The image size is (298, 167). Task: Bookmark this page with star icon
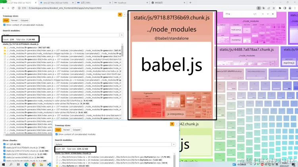[274, 8]
